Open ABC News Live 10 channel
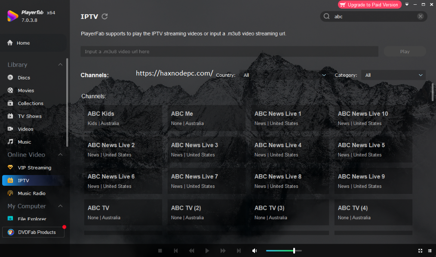This screenshot has width=436, height=257. 373,118
